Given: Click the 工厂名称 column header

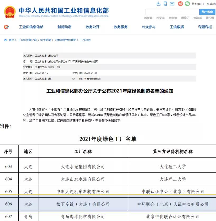Looking at the screenshot, I should click(83, 152).
